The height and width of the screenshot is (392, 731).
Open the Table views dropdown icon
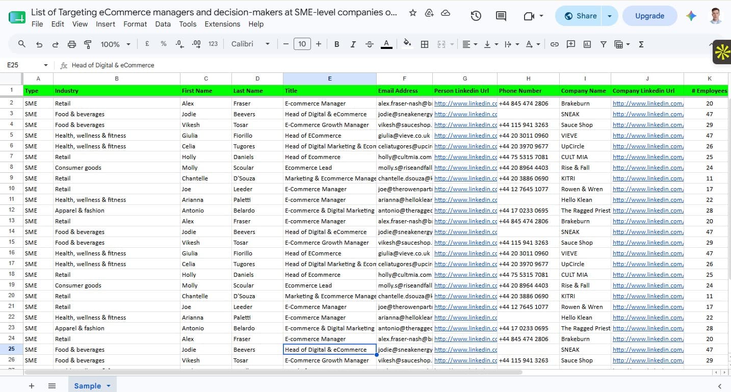point(622,44)
